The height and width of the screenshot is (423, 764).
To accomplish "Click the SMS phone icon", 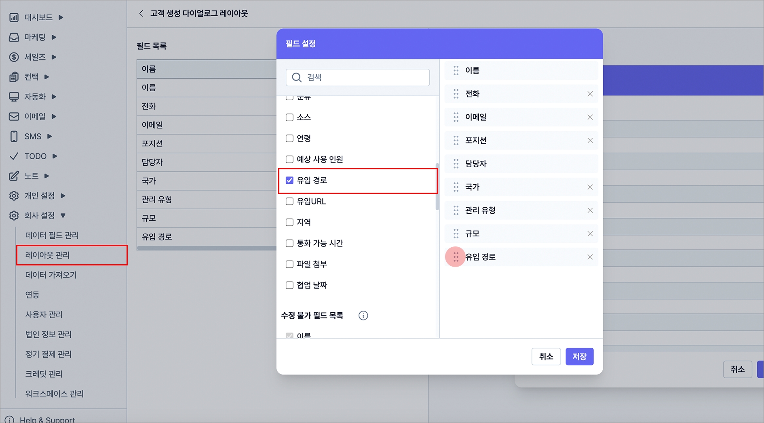I will (x=14, y=136).
